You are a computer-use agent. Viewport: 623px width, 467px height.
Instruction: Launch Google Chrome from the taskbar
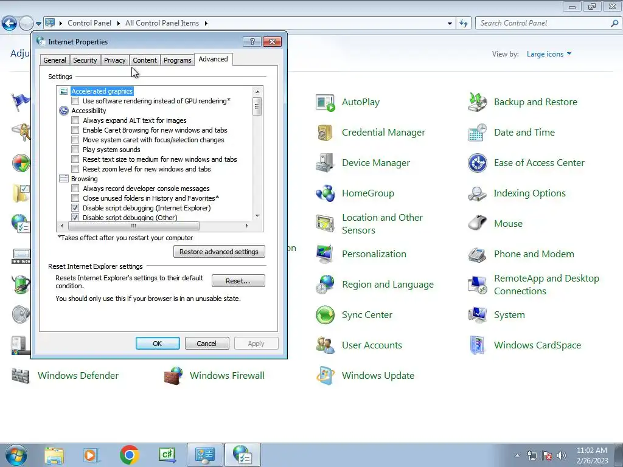click(x=129, y=455)
